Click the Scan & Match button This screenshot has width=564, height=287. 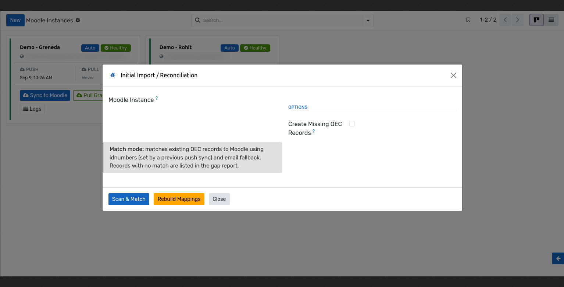(129, 199)
